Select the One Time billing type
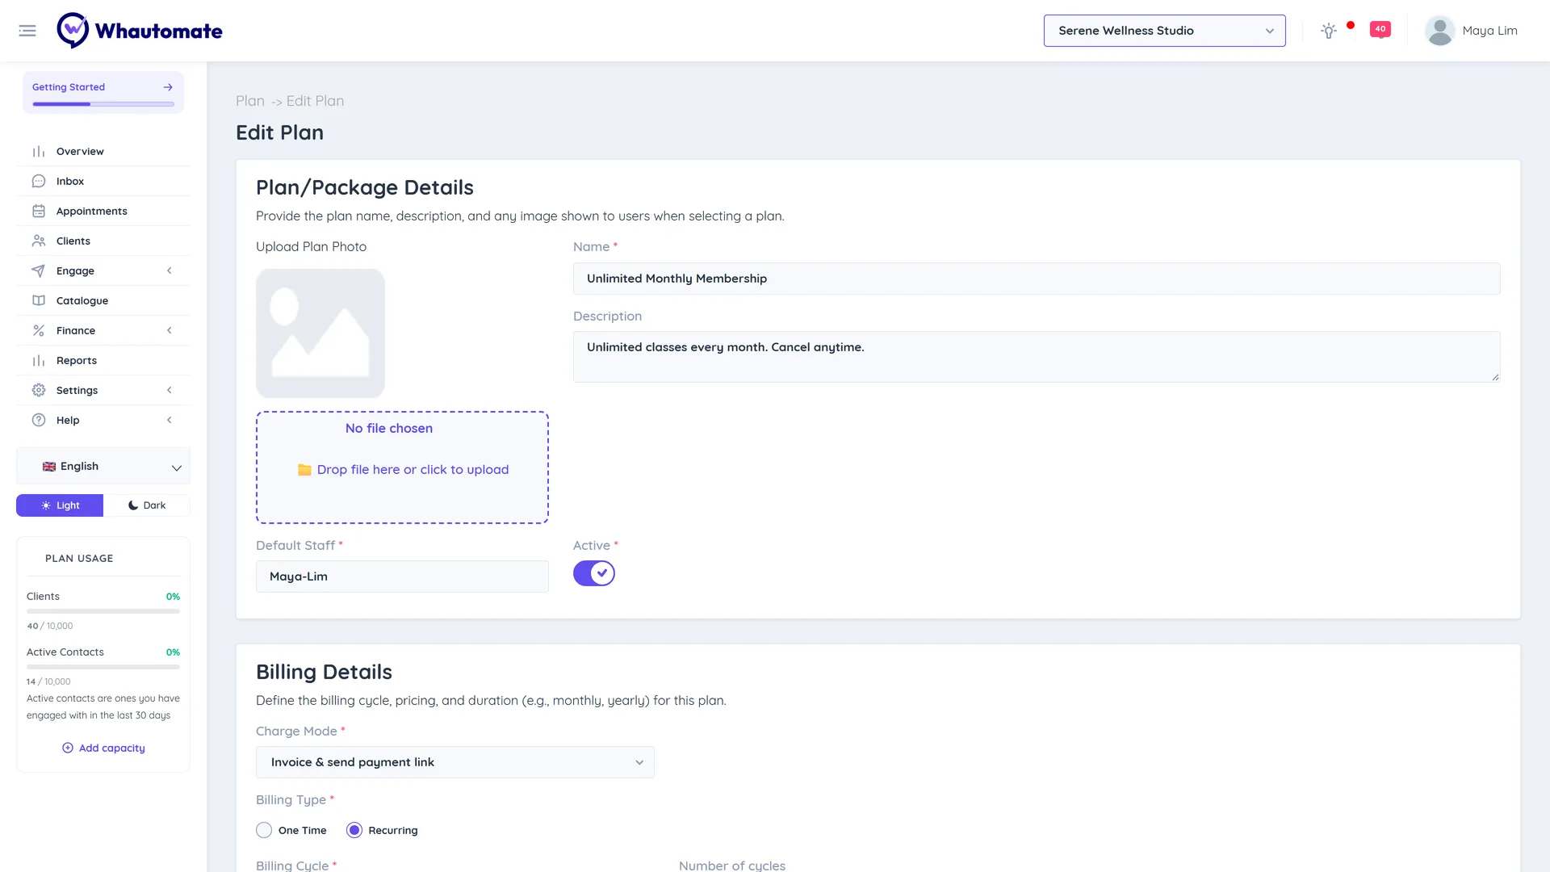Viewport: 1550px width, 872px height. click(264, 830)
